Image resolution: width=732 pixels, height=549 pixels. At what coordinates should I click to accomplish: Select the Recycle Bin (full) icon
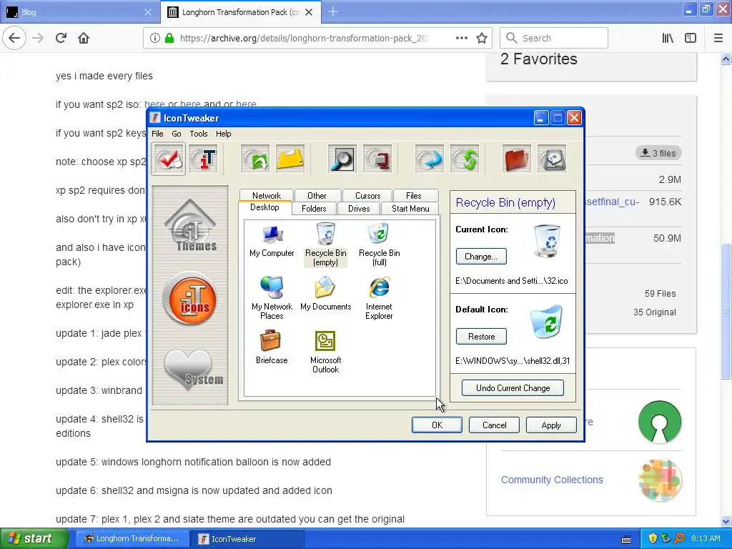tap(379, 244)
